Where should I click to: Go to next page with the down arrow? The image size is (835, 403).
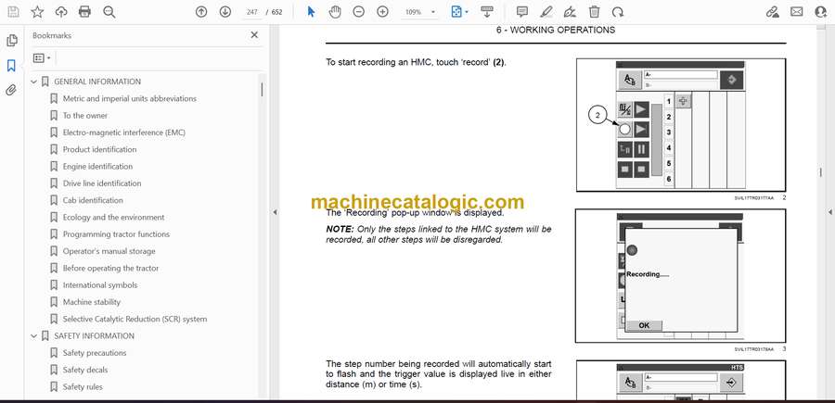point(225,12)
